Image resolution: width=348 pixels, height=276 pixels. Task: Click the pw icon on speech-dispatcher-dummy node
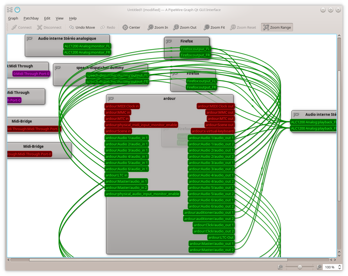pyautogui.click(x=57, y=68)
